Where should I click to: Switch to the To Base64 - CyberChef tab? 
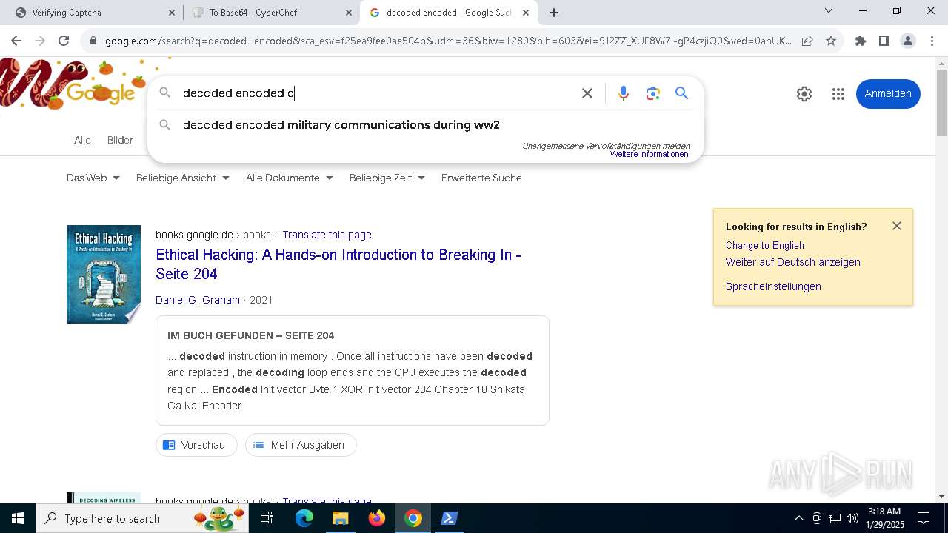point(272,13)
